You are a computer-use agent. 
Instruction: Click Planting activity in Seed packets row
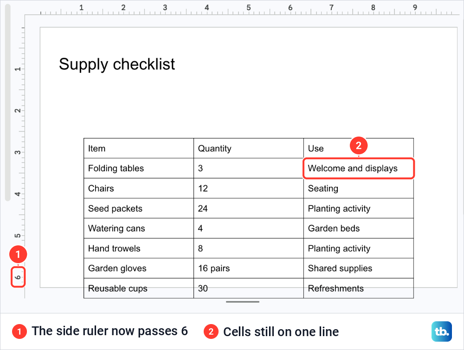(359, 208)
